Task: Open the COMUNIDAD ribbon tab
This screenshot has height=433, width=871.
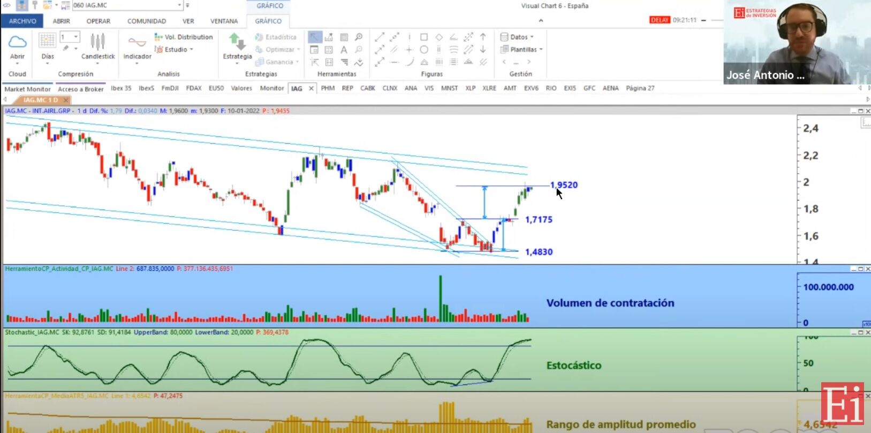Action: coord(146,21)
